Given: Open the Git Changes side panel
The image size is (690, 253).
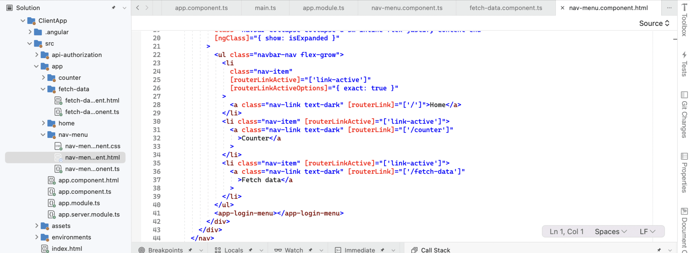Looking at the screenshot, I should tap(684, 114).
